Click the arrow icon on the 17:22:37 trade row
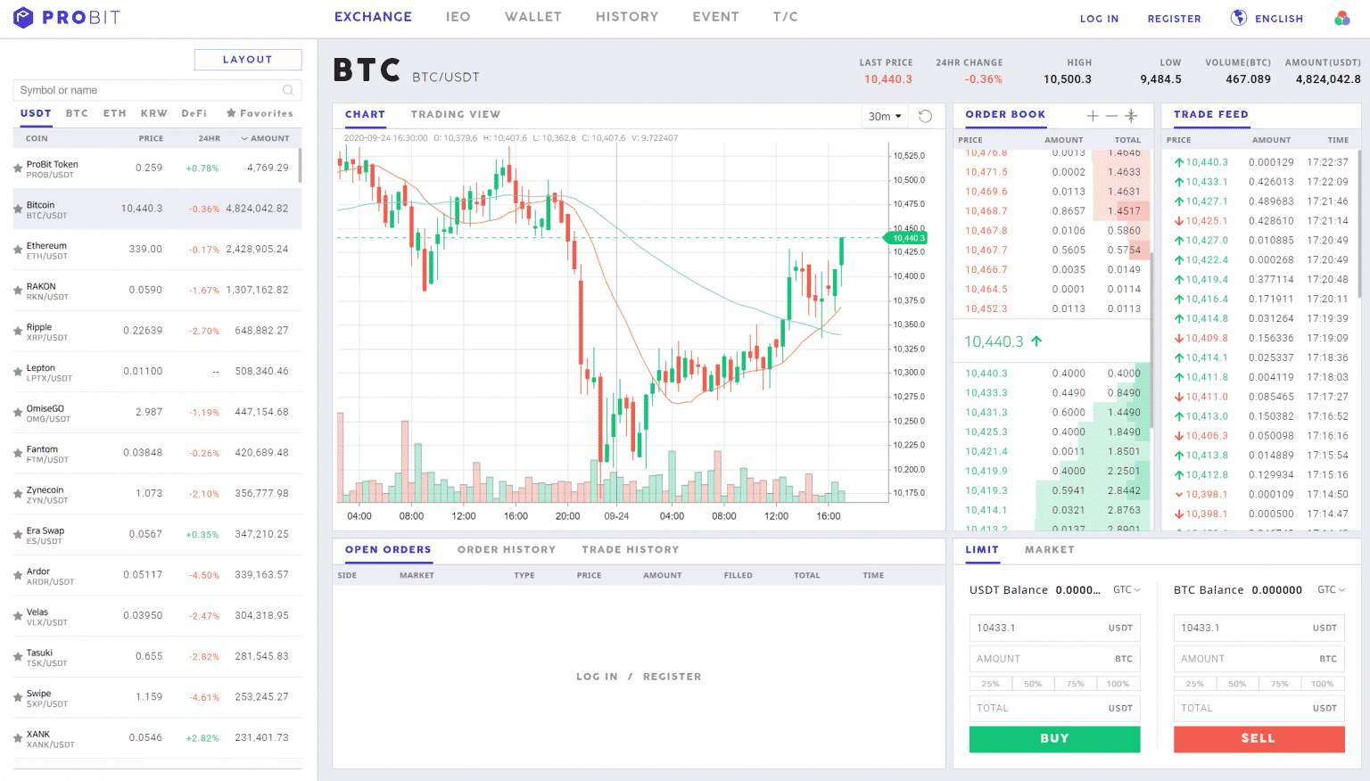 click(1179, 162)
